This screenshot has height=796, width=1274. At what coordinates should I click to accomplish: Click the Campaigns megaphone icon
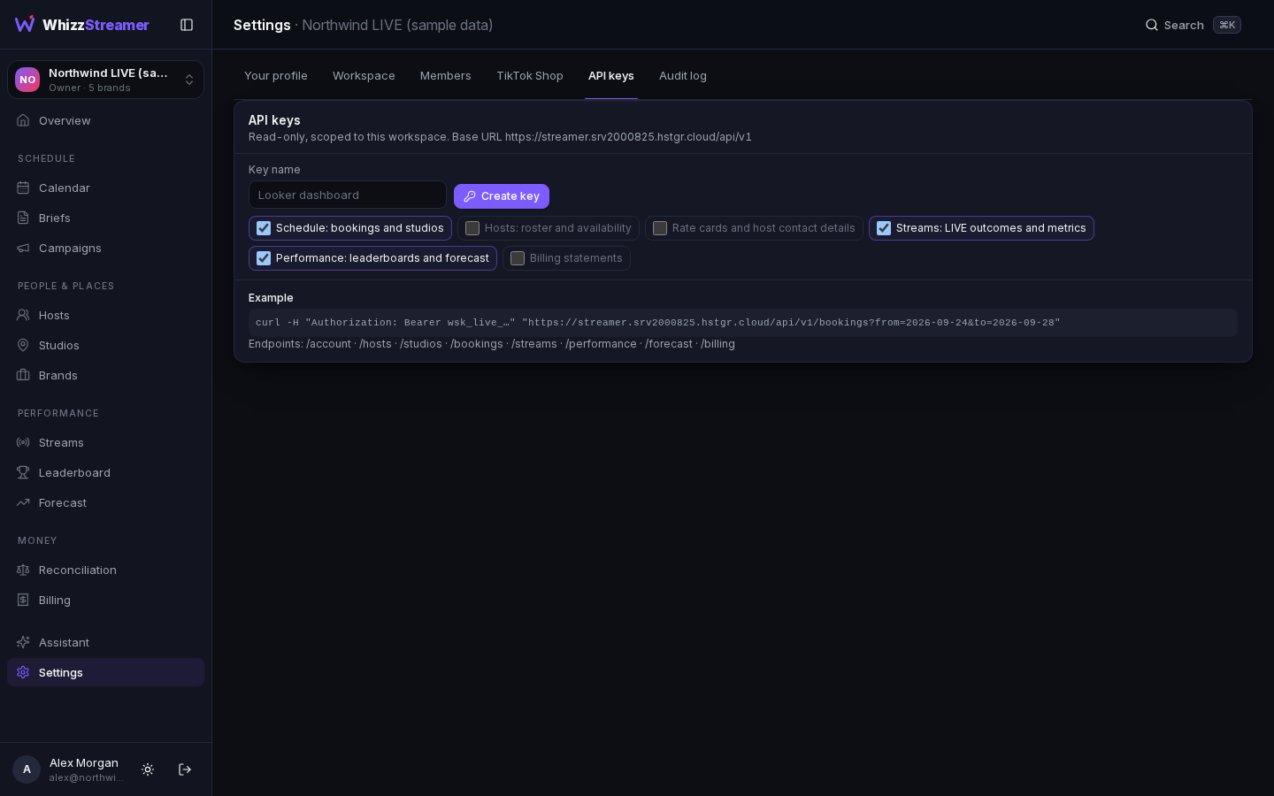[23, 248]
